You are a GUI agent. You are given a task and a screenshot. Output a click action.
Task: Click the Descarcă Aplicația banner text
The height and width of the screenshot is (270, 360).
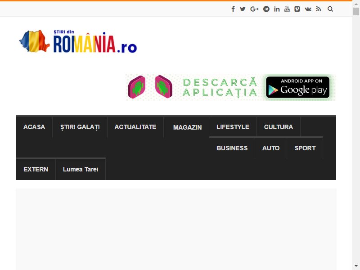(220, 87)
